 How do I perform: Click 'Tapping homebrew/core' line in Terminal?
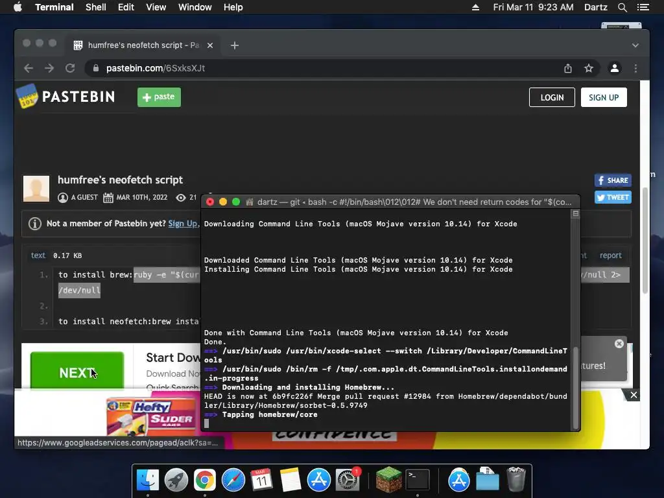point(270,414)
